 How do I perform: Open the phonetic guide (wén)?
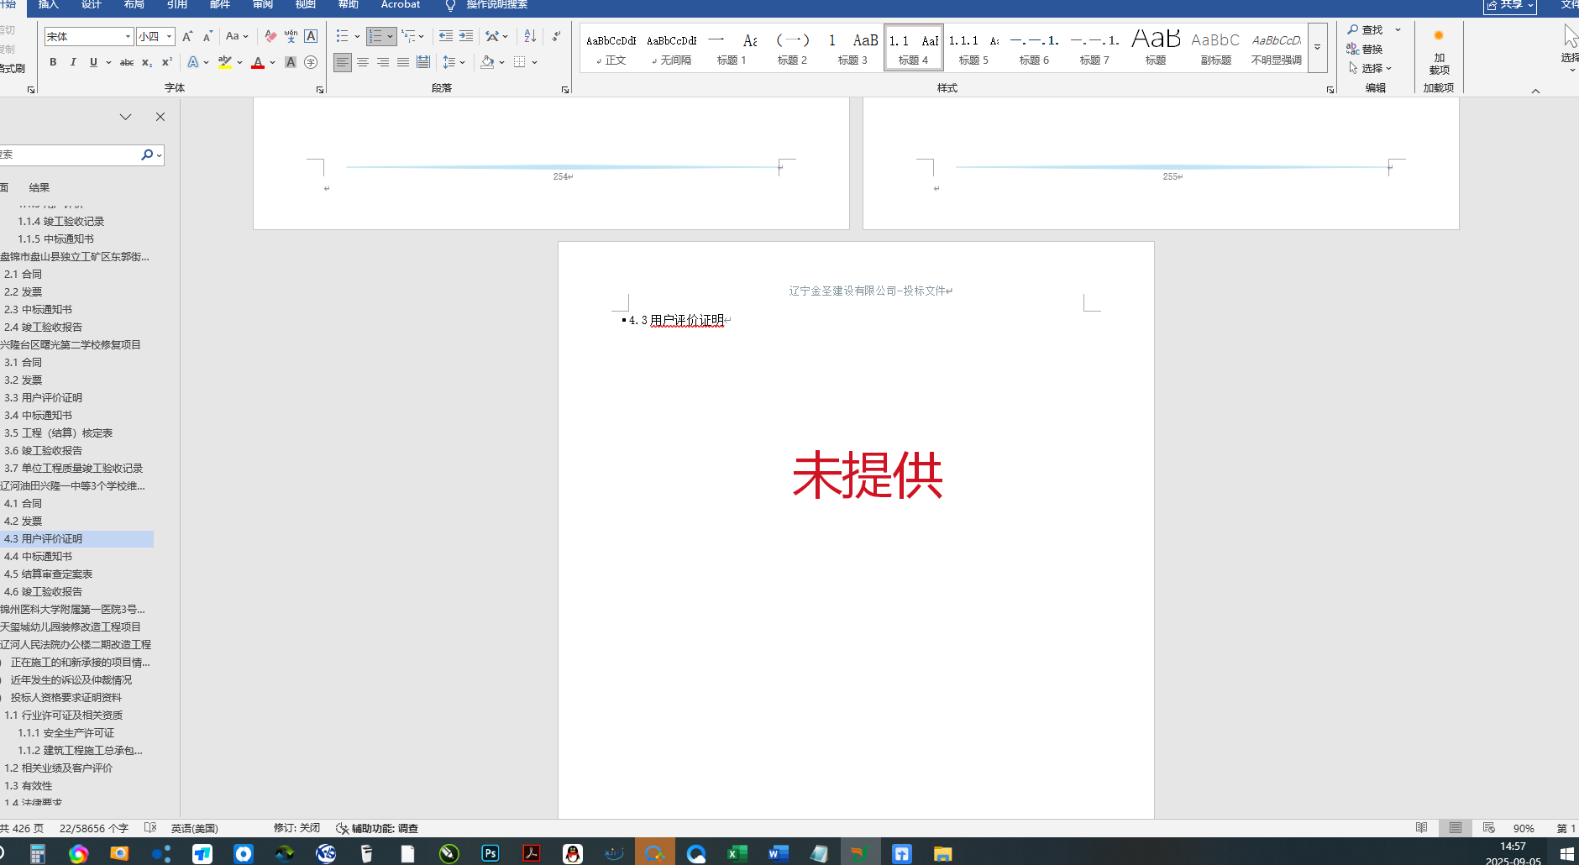(x=291, y=36)
